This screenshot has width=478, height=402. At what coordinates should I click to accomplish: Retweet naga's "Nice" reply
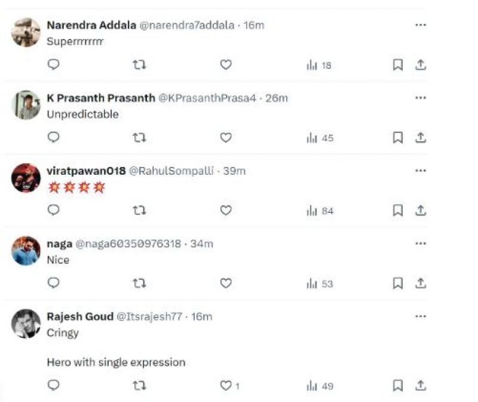(139, 284)
